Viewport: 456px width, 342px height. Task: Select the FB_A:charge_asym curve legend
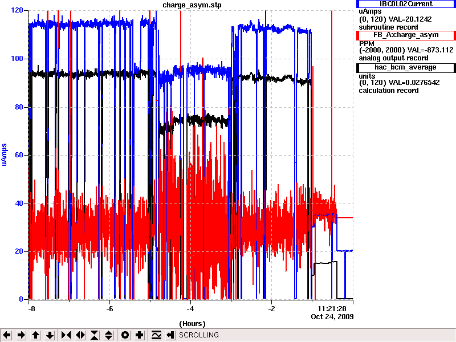406,35
